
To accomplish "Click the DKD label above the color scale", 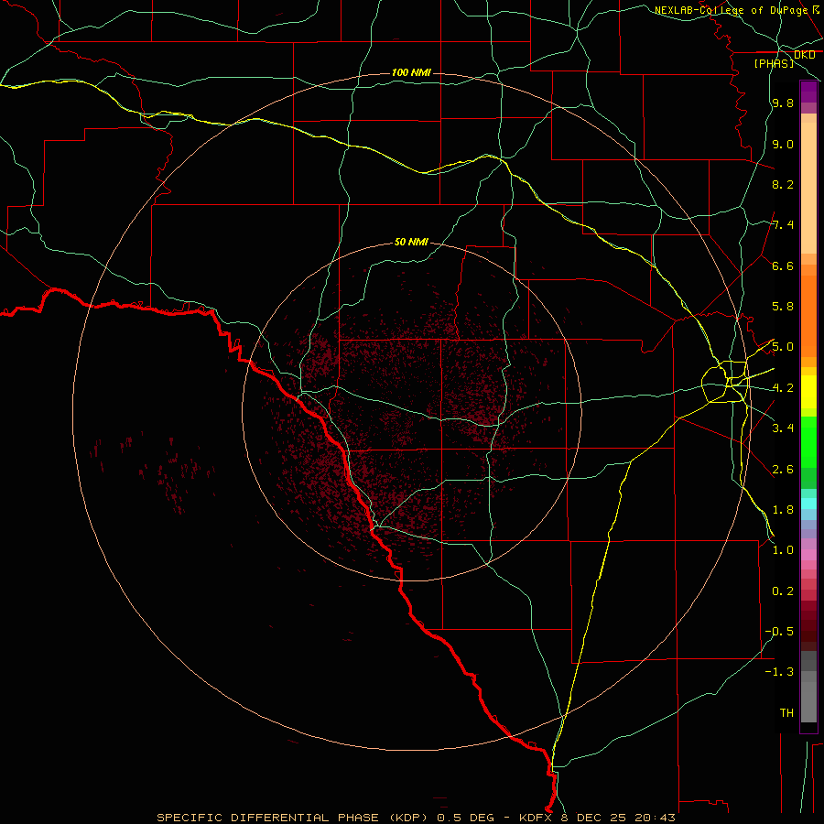I will click(x=804, y=55).
